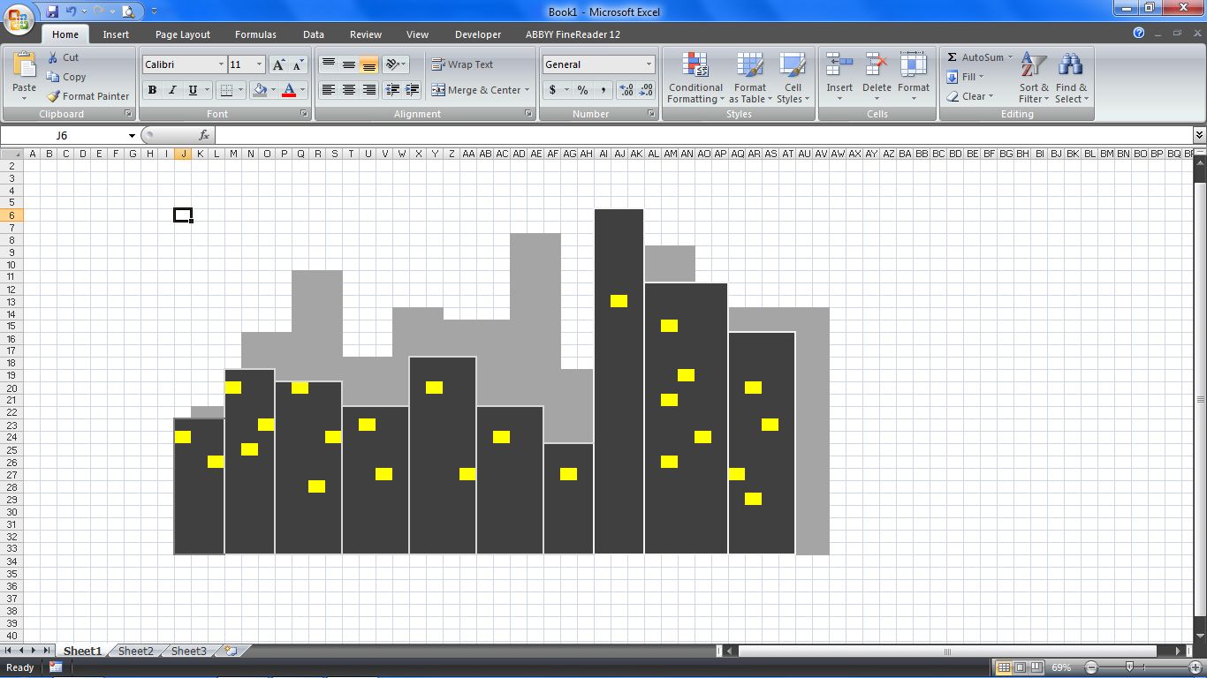This screenshot has width=1207, height=678.
Task: Click the Increase Decimal icon
Action: tap(626, 90)
